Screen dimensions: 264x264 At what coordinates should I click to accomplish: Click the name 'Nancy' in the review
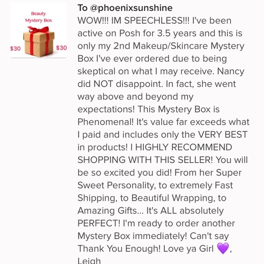click(231, 71)
